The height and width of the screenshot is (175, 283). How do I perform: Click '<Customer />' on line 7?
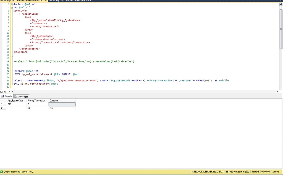tap(38, 23)
